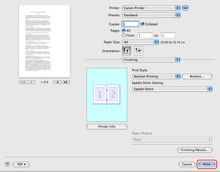Go to previous preview page

click(x=31, y=82)
